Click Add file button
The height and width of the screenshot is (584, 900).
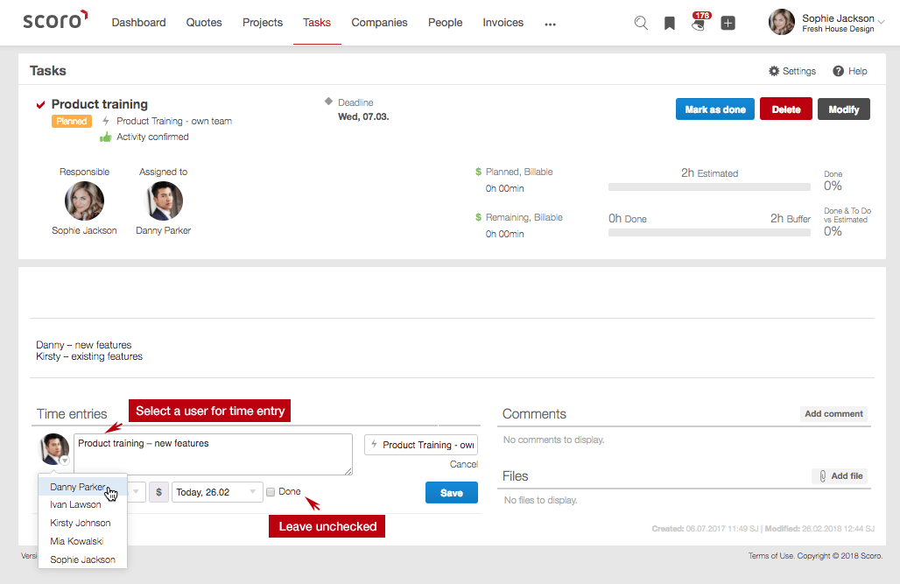840,476
